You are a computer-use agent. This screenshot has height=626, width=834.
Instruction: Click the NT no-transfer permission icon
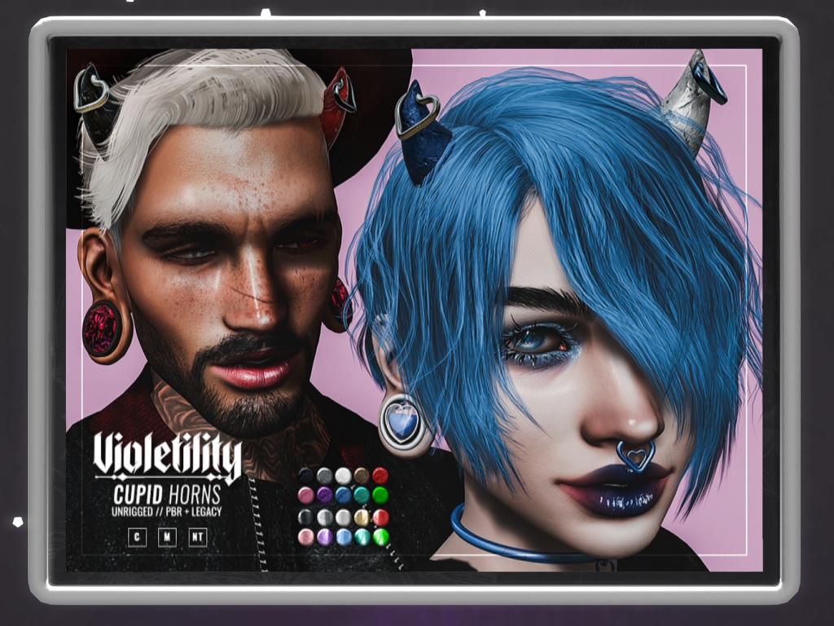[x=197, y=537]
